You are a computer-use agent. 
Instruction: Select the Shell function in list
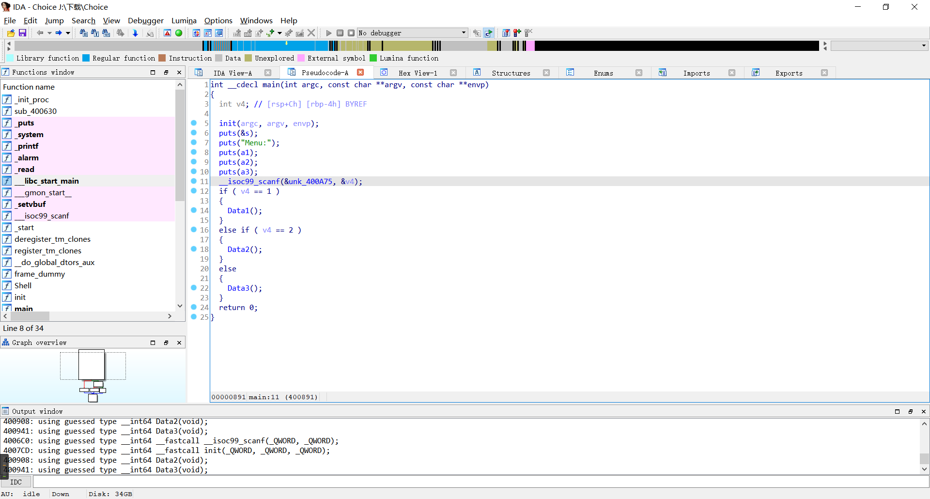coord(23,285)
